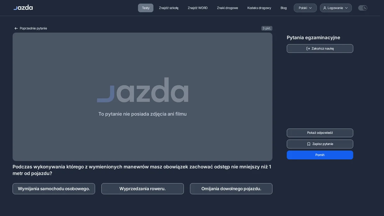This screenshot has width=384, height=216.
Task: Skip question with Pomiń button
Action: pos(320,155)
